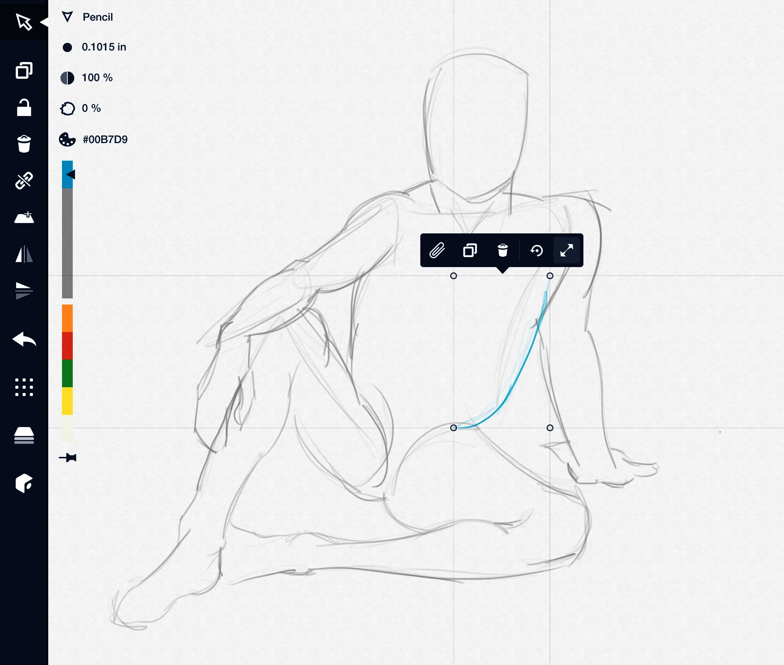Change the 0 % smoothing value

[91, 108]
